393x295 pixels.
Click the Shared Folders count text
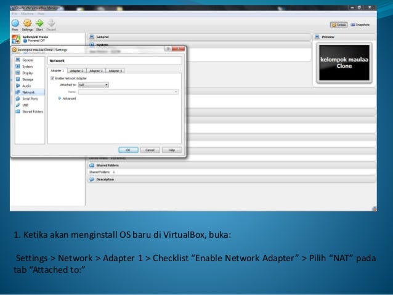pos(102,172)
